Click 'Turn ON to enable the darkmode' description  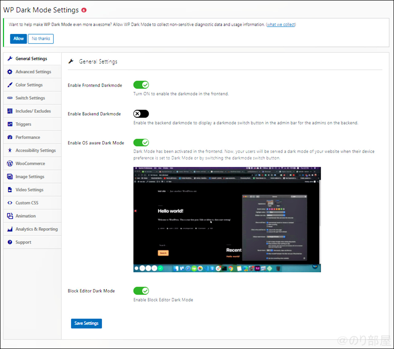(181, 94)
